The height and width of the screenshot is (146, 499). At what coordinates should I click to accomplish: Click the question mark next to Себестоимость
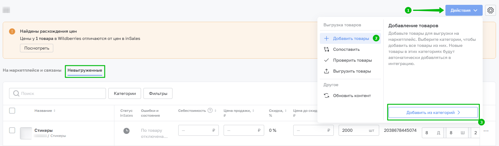point(210,111)
